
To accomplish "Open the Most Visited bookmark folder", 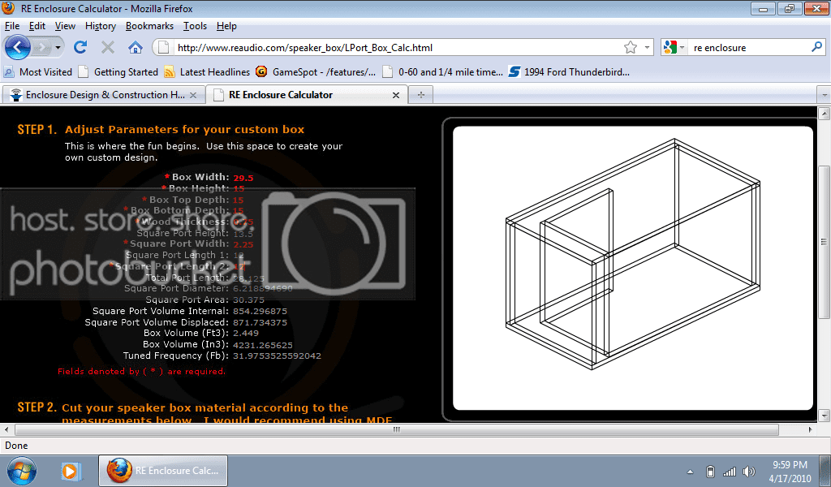I will coord(37,72).
